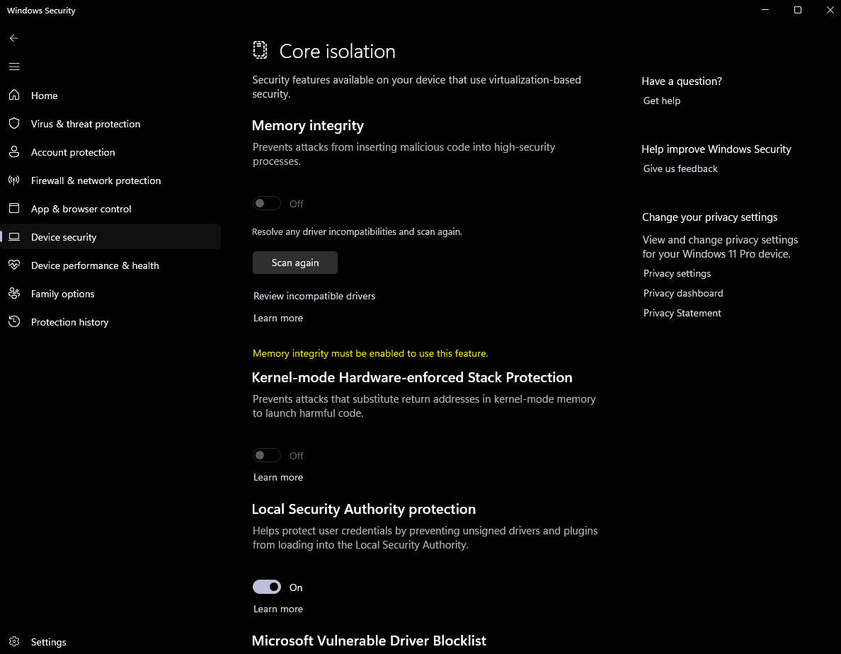
Task: Disable Local Security Authority protection
Action: click(267, 587)
